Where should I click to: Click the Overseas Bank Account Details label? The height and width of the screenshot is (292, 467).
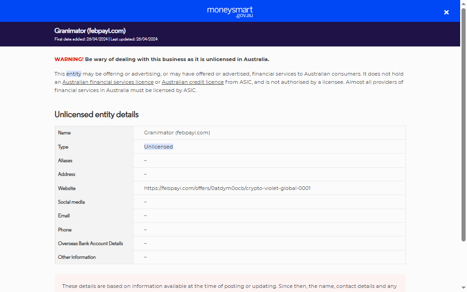tap(90, 244)
